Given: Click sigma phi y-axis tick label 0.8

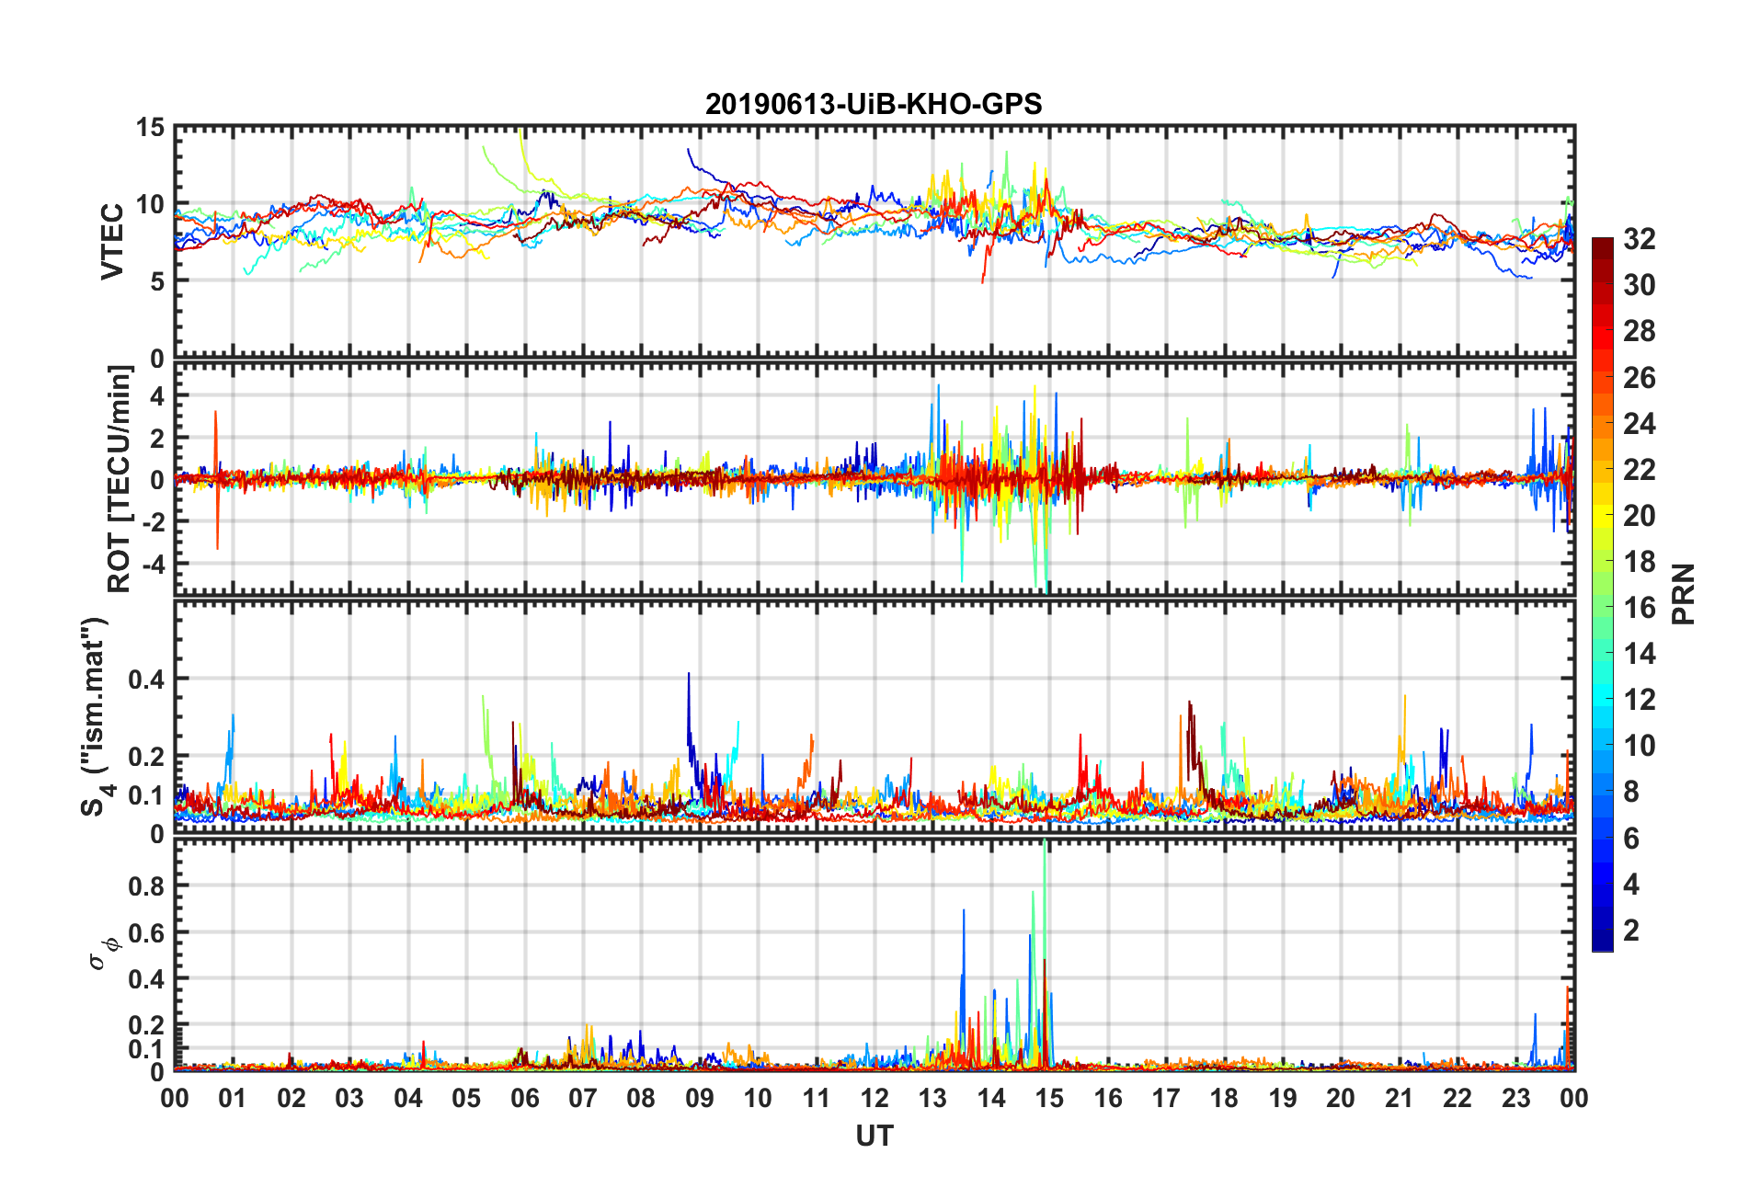Looking at the screenshot, I should 147,886.
